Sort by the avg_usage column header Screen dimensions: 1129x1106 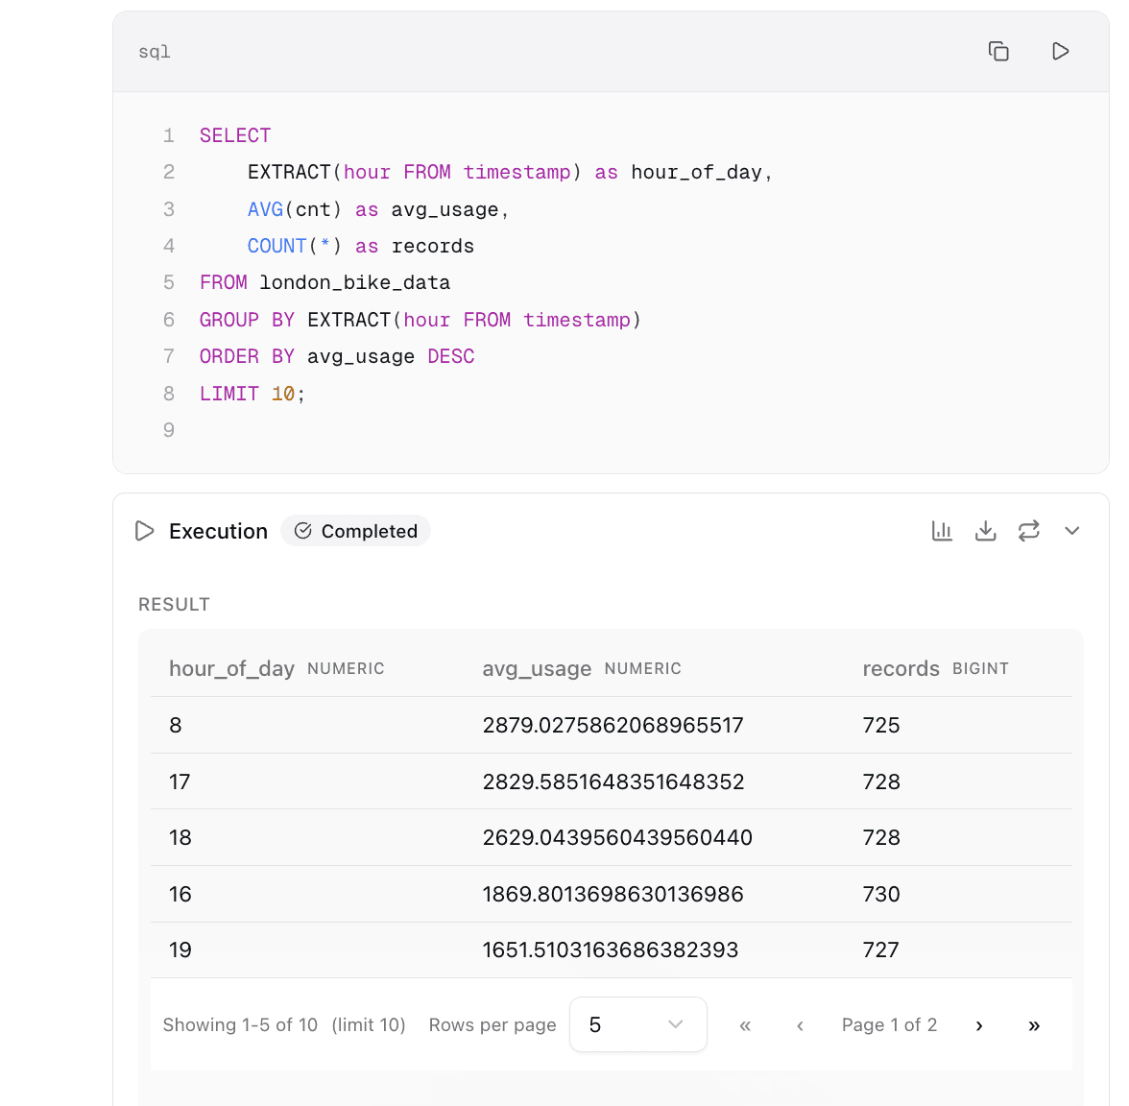click(537, 668)
